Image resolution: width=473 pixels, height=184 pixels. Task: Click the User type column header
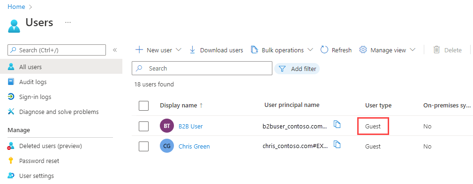pos(378,106)
